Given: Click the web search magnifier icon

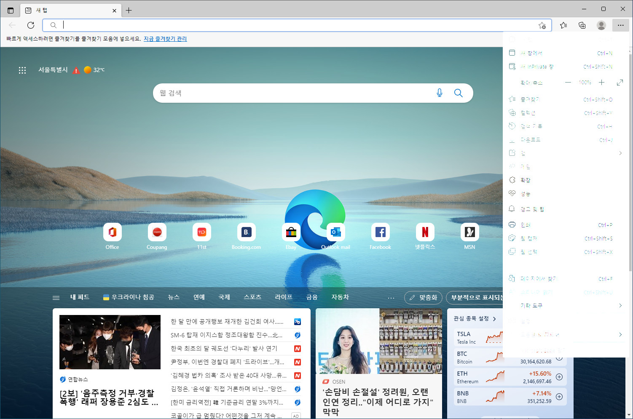Looking at the screenshot, I should coord(459,93).
